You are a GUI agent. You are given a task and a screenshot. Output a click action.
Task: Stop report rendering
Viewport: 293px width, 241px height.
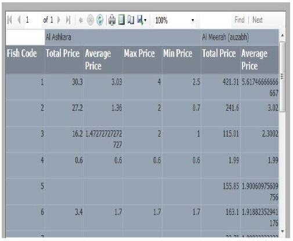(91, 20)
